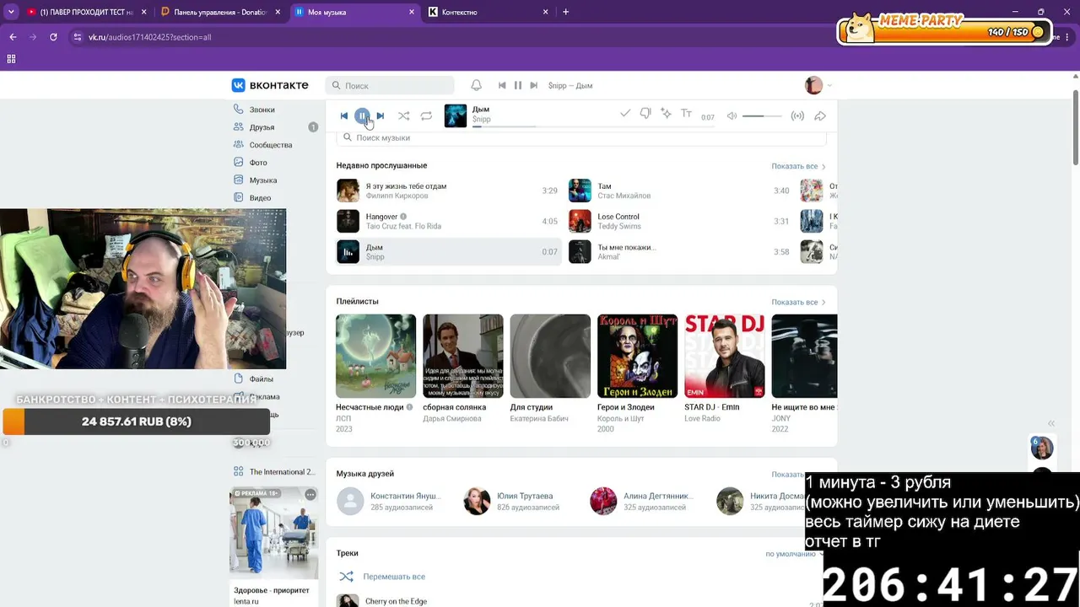Screen dimensions: 1080x607
Task: Toggle broadcasting music to status
Action: coord(797,115)
